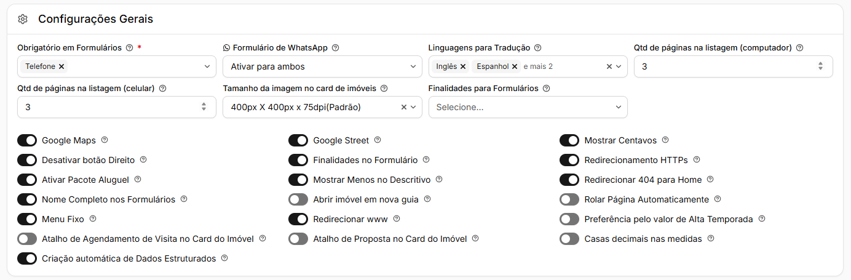The image size is (851, 280).
Task: Enable Atalho de Agendamento de Visita toggle
Action: tap(27, 239)
